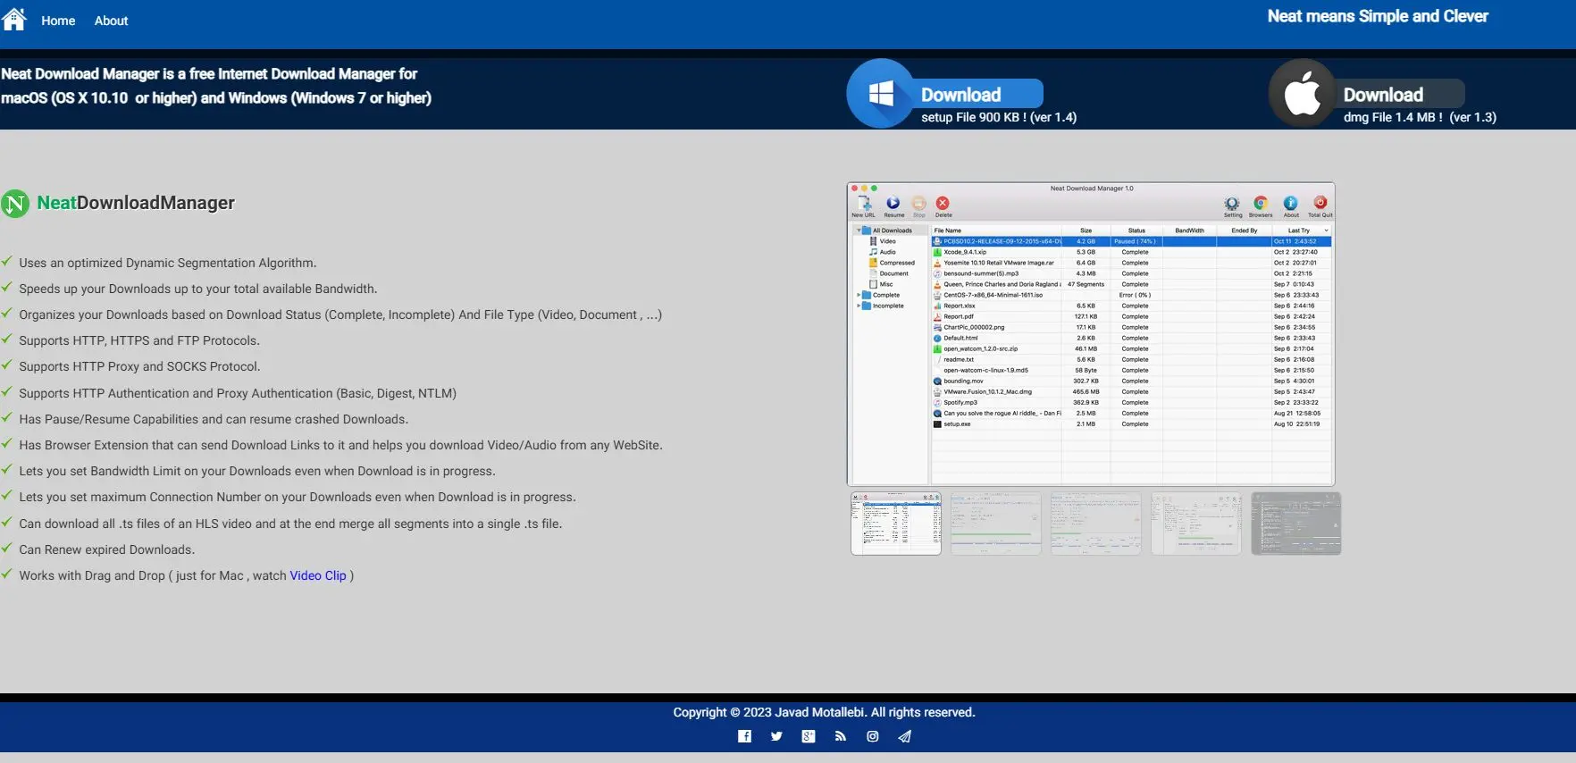1576x763 pixels.
Task: Go to the About page
Action: coord(111,21)
